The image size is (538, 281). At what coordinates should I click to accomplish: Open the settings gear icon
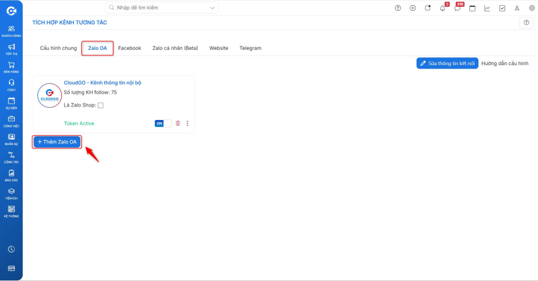[532, 8]
